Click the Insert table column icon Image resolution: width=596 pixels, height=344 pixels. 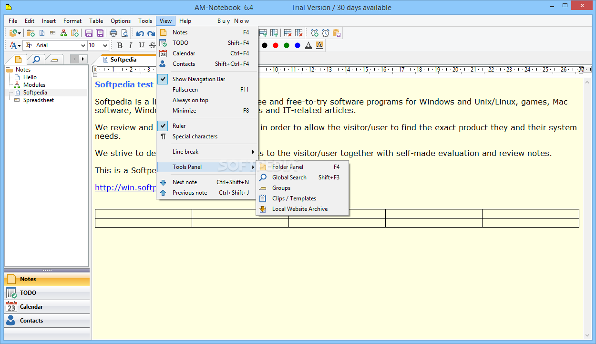point(274,33)
